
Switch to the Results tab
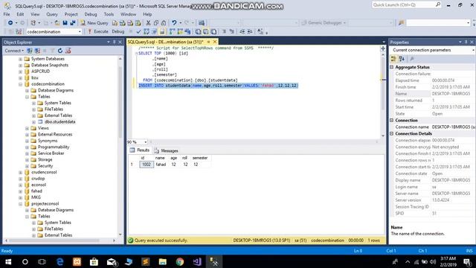(140, 150)
